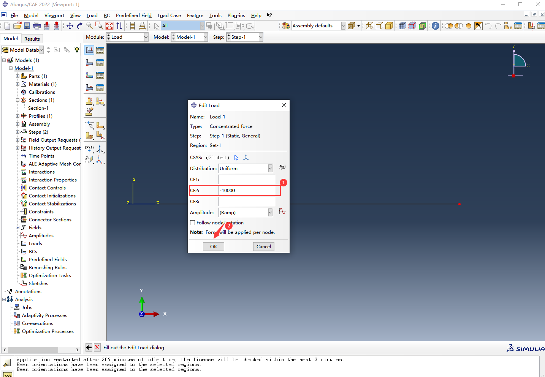Select the Pan View tool
The height and width of the screenshot is (377, 545).
pyautogui.click(x=70, y=26)
